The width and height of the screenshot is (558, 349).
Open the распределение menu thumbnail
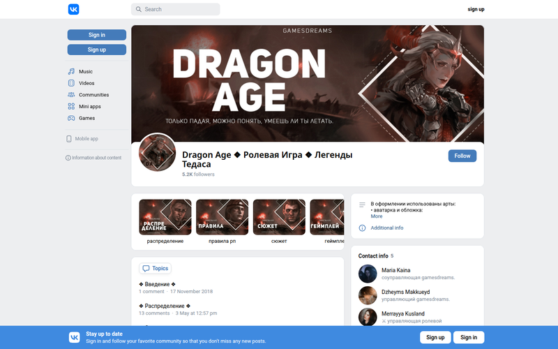click(x=165, y=217)
